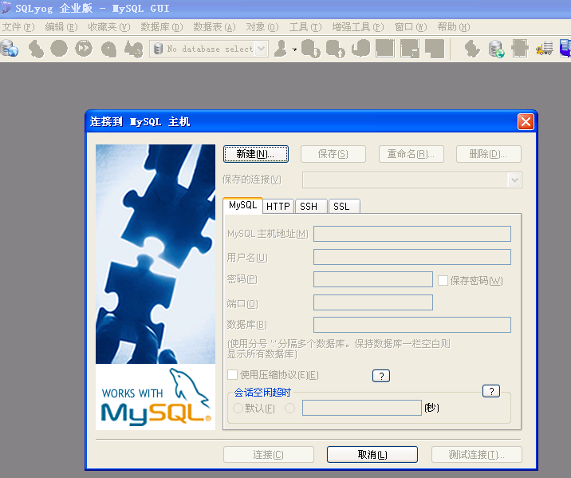Click the 新建(N)... button

[256, 154]
